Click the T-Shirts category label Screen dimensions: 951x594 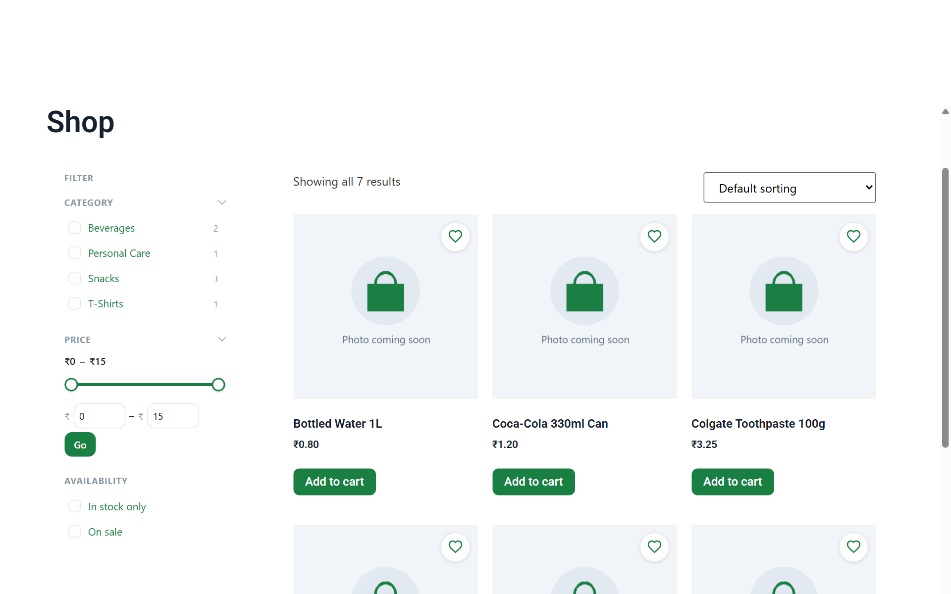point(106,304)
